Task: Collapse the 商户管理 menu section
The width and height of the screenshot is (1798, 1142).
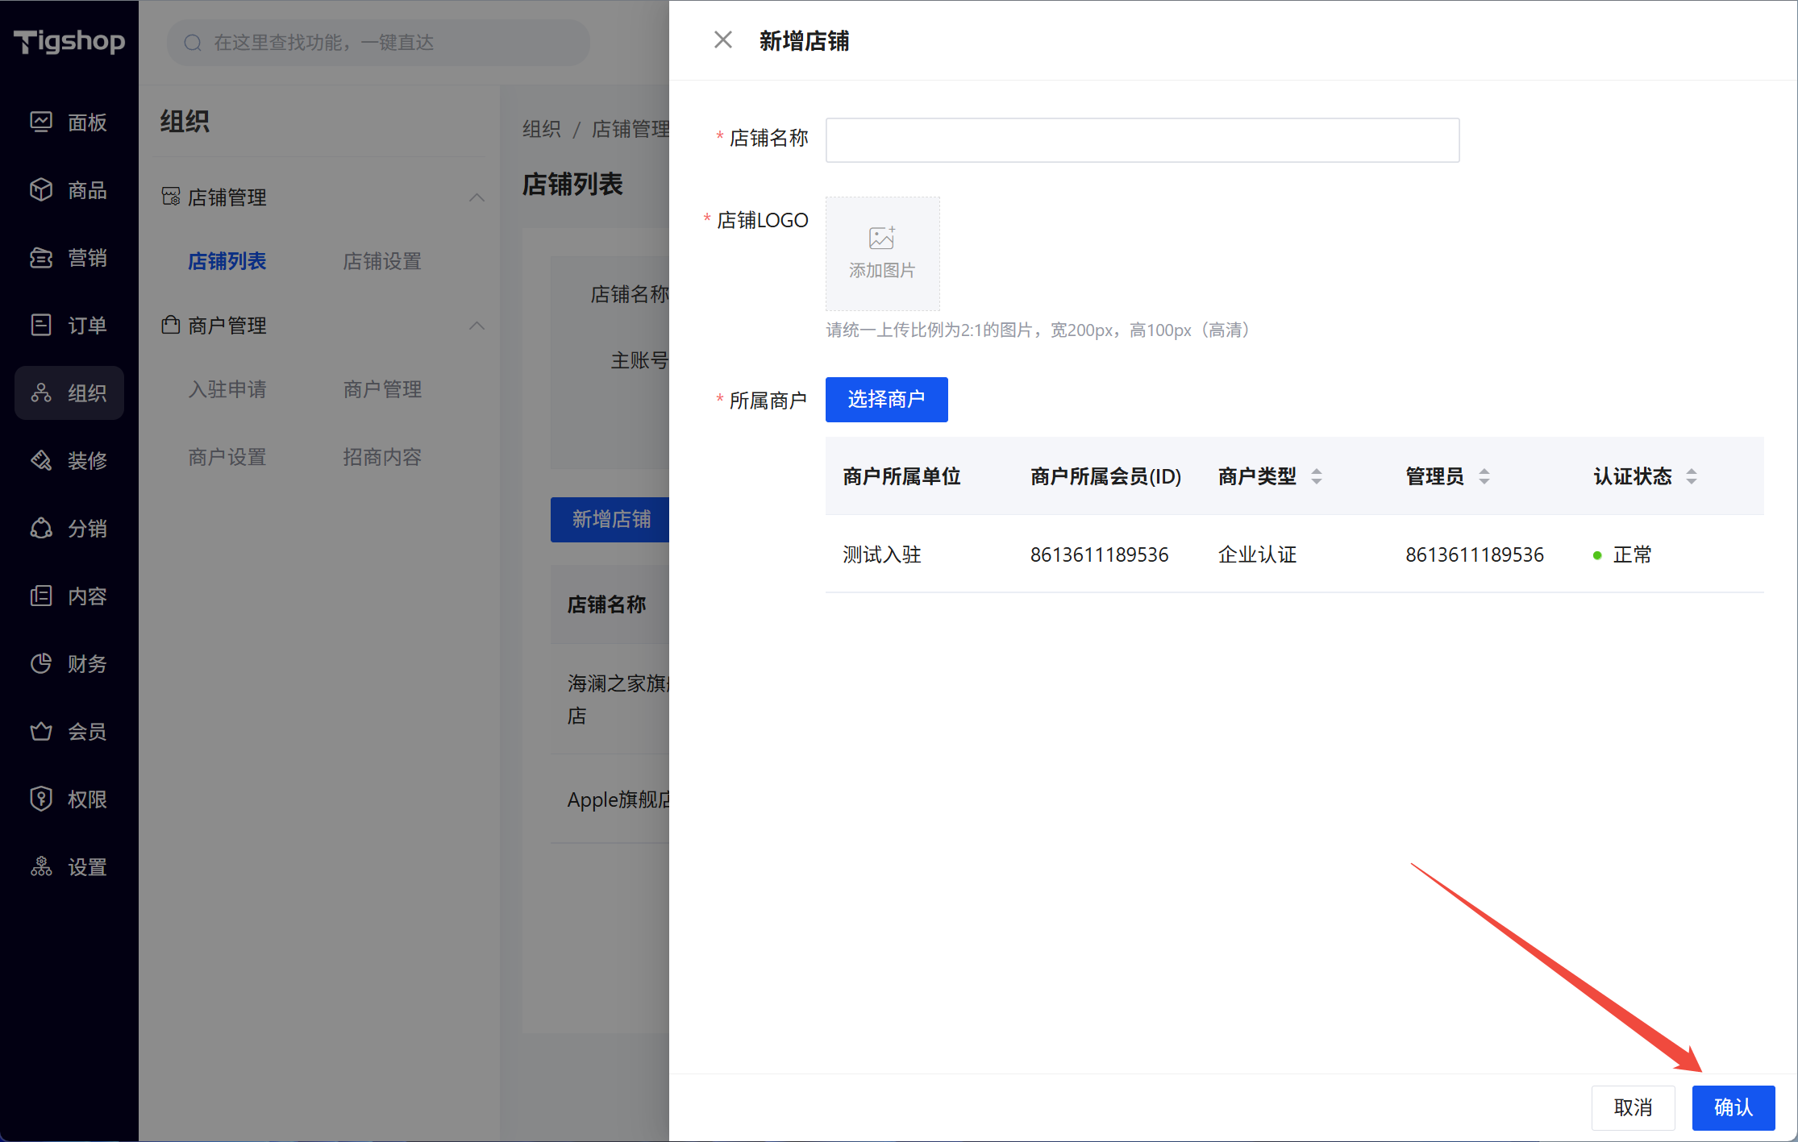Action: [x=477, y=326]
